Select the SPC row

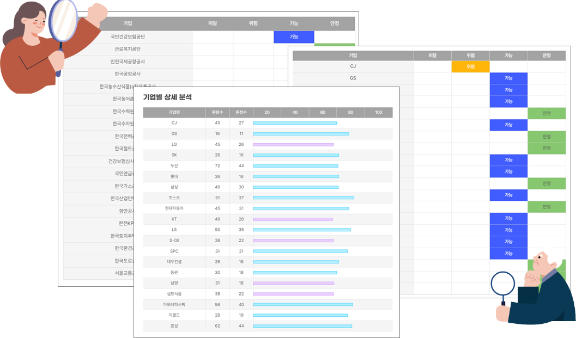click(268, 251)
